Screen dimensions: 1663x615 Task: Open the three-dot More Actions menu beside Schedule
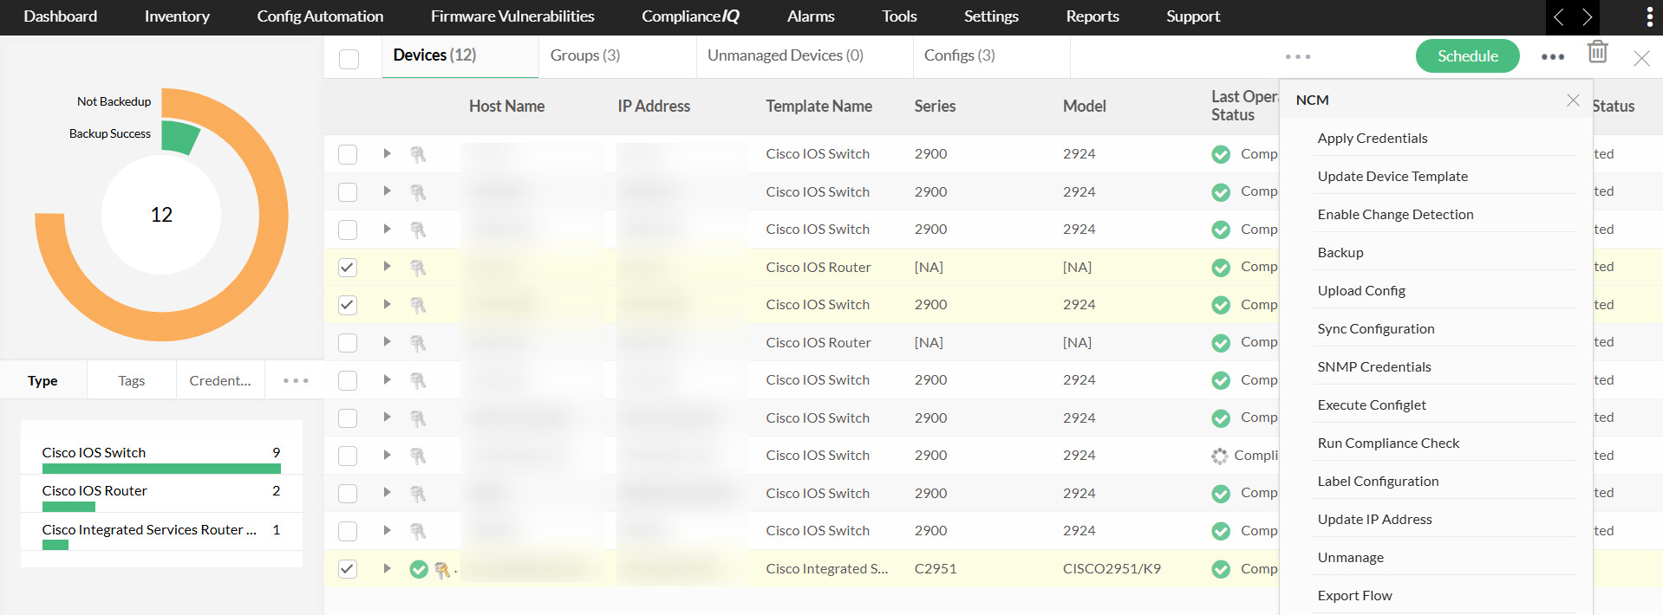pyautogui.click(x=1553, y=56)
